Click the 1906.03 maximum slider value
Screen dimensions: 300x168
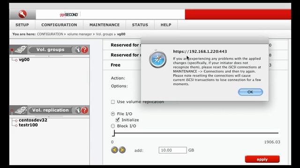click(x=272, y=142)
